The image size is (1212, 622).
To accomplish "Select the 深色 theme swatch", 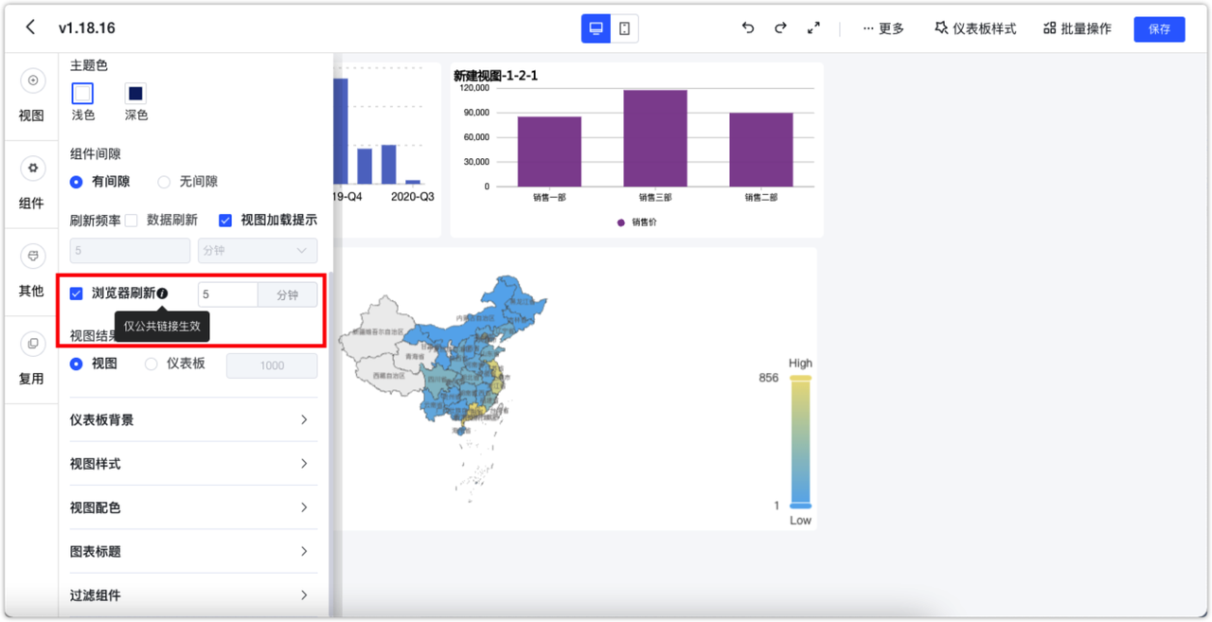I will (x=135, y=93).
